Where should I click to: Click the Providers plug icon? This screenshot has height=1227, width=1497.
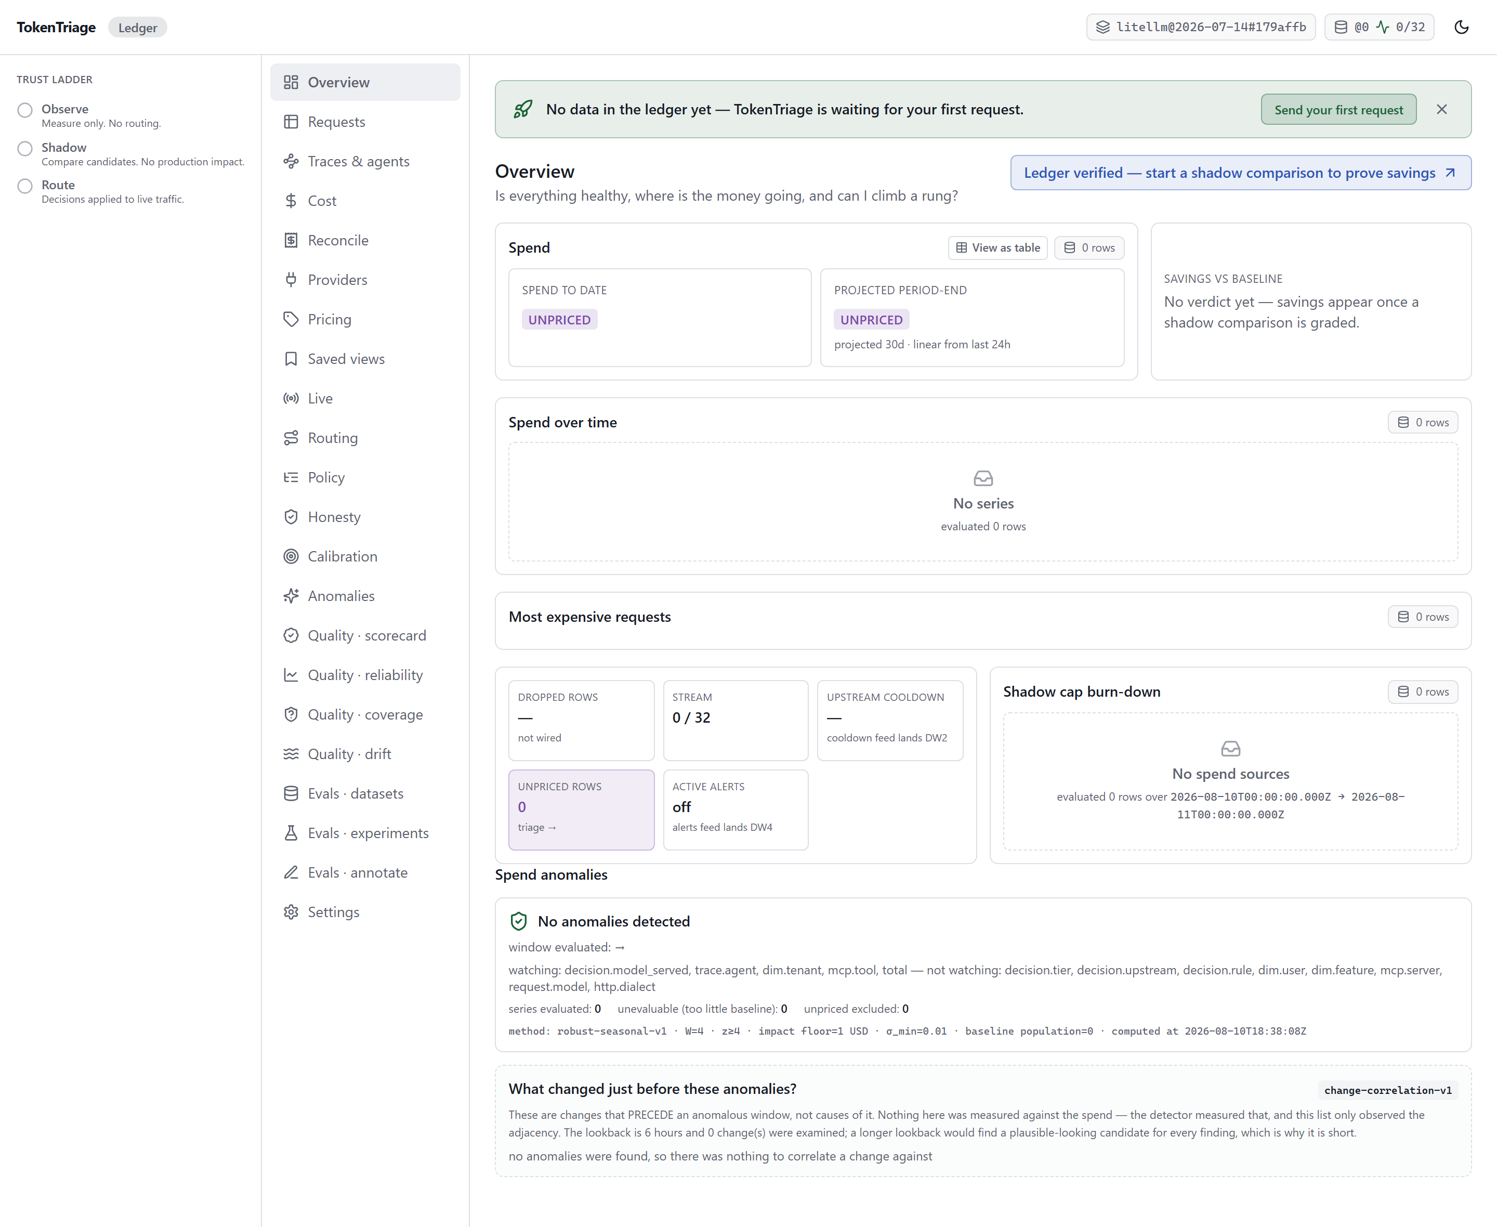click(x=291, y=281)
